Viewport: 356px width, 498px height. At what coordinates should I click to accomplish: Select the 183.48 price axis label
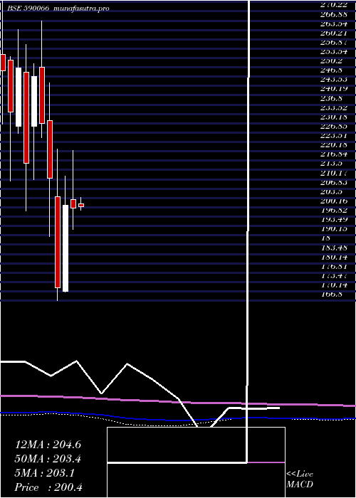pos(334,248)
